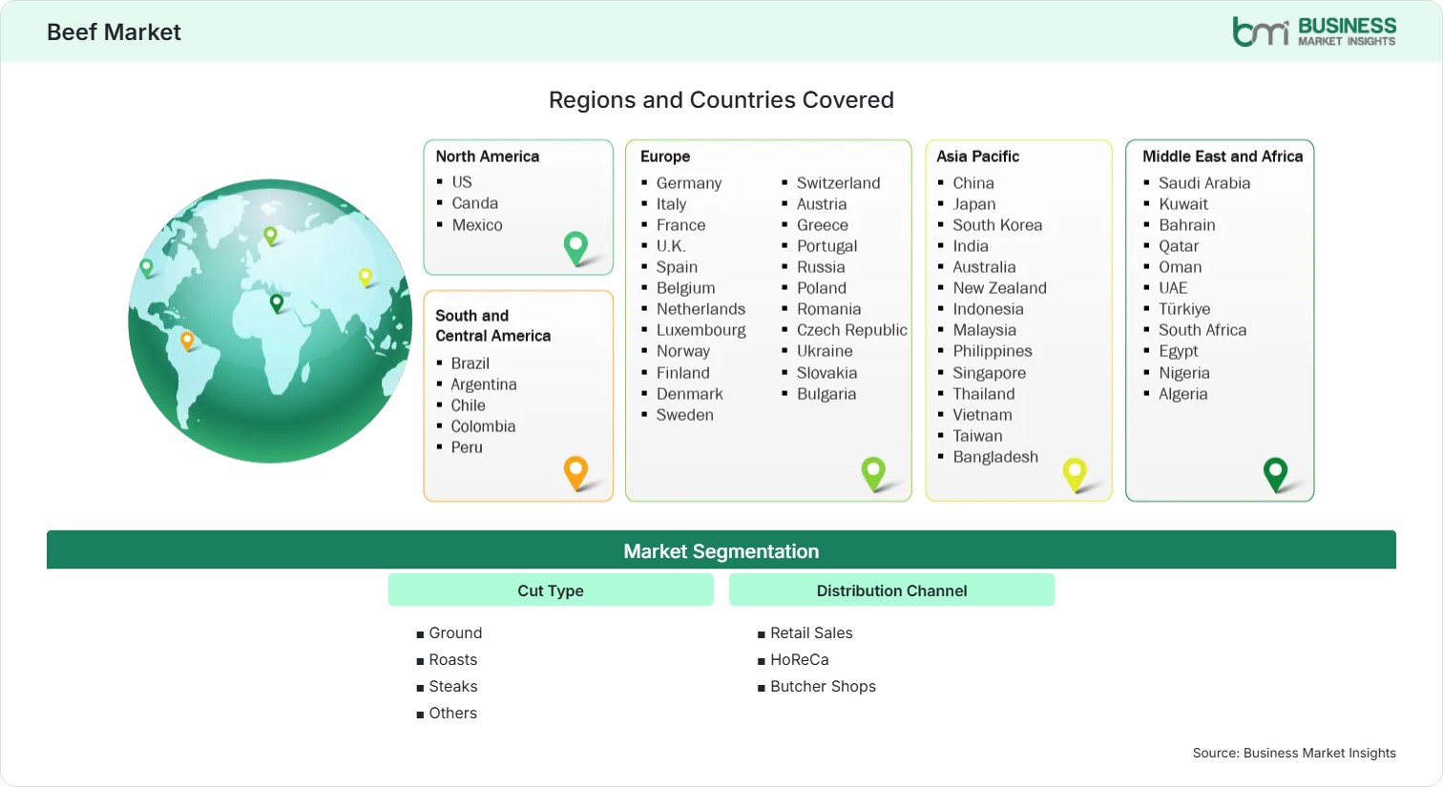Viewport: 1443px width, 787px height.
Task: Click 'Switzerland' in Europe list
Action: click(x=839, y=183)
